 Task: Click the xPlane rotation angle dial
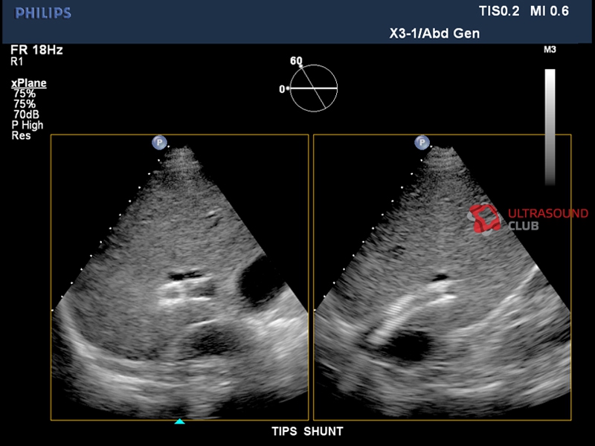point(313,88)
